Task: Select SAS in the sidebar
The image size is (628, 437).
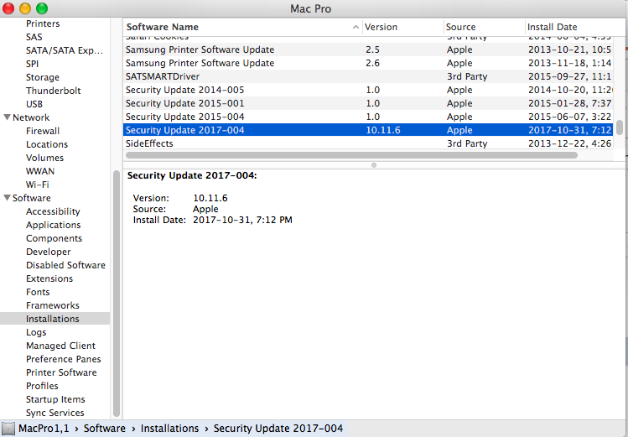Action: 34,37
